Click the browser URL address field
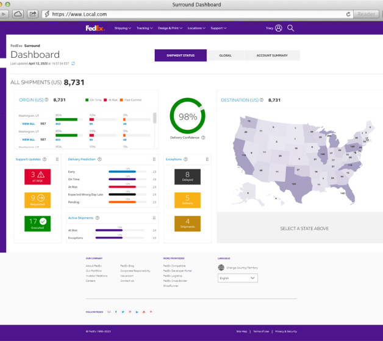The image size is (383, 341). point(198,14)
